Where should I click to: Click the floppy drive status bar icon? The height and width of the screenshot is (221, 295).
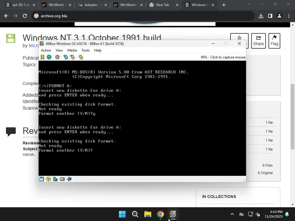click(x=41, y=179)
